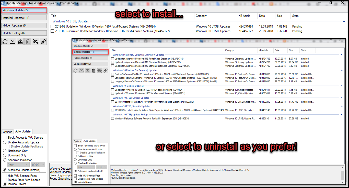Tick the checkbox for KB4091664 update
Screen dimensions: 349x188
52,26
